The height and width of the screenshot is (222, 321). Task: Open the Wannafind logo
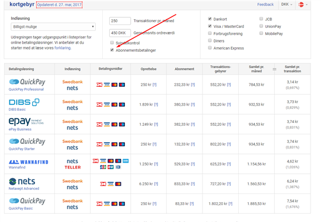(x=29, y=162)
